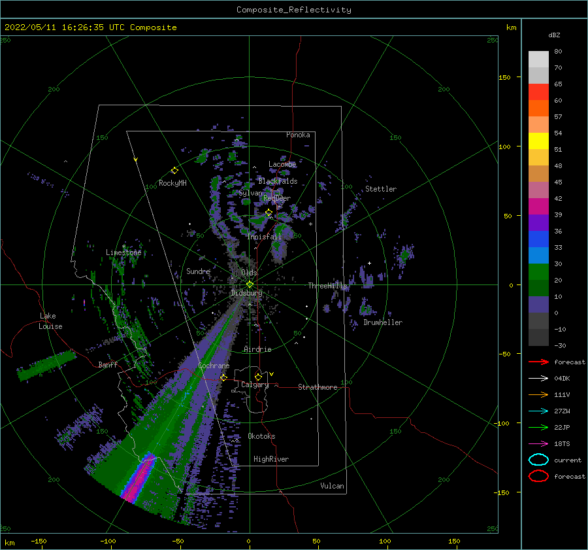The image size is (588, 550).
Task: Click the Vulcan map label
Action: coord(332,486)
